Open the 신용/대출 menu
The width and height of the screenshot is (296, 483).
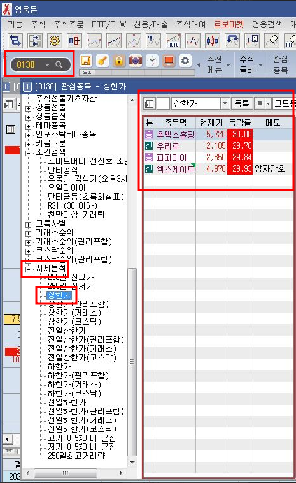pos(151,24)
